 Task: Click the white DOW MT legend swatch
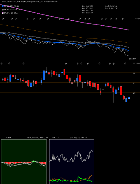point(3,9)
